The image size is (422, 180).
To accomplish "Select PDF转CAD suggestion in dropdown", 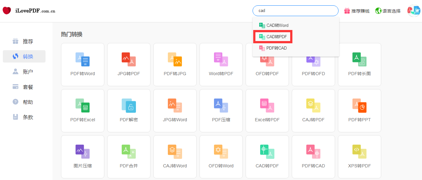I will click(x=273, y=48).
